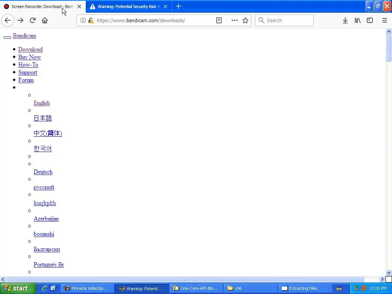Open the Download link

click(x=30, y=49)
